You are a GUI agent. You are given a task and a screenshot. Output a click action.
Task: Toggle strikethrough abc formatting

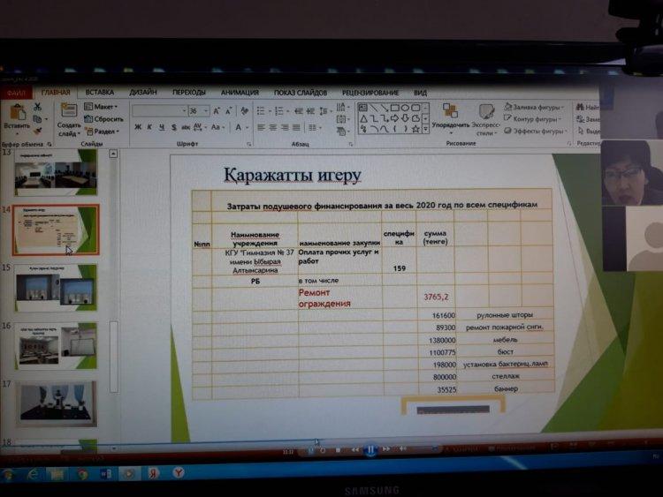[186, 127]
